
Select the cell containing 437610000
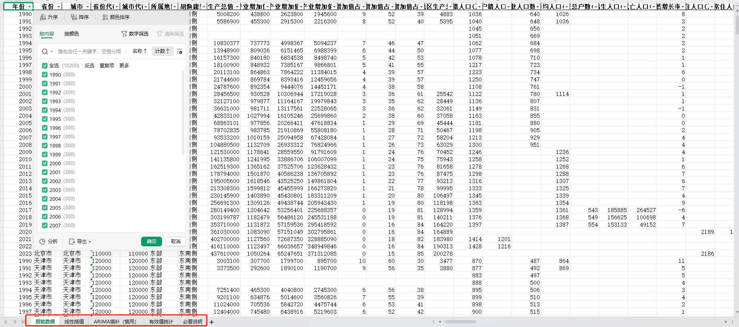224,254
